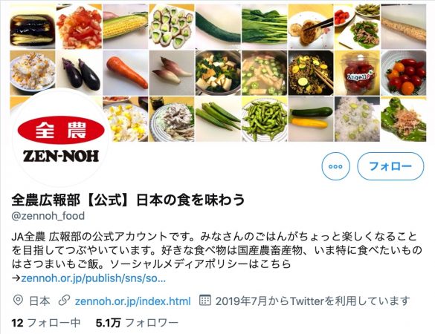The image size is (435, 334).
Task: Open the mixed cherry tomatoes bowl photo
Action: 403,73
